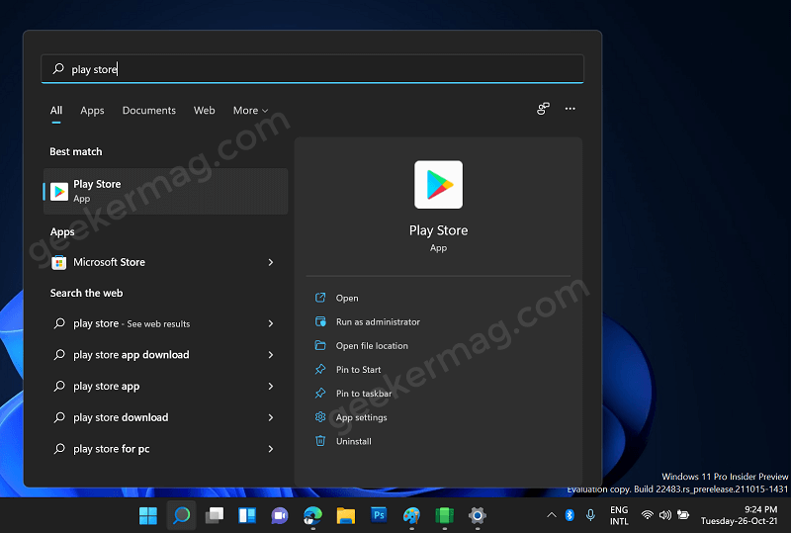791x533 pixels.
Task: Expand arrow for play store app suggestion
Action: click(x=271, y=386)
